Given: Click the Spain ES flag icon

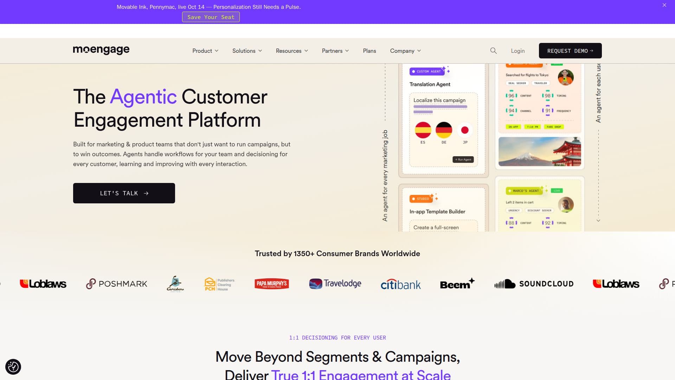Looking at the screenshot, I should click(x=423, y=130).
